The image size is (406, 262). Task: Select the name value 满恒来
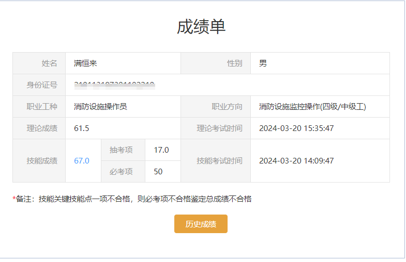[86, 63]
